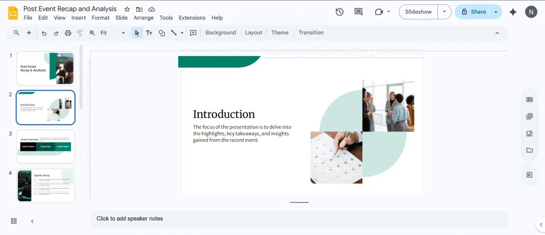This screenshot has width=545, height=235.
Task: Select the calendar photo on slide
Action: [x=336, y=157]
